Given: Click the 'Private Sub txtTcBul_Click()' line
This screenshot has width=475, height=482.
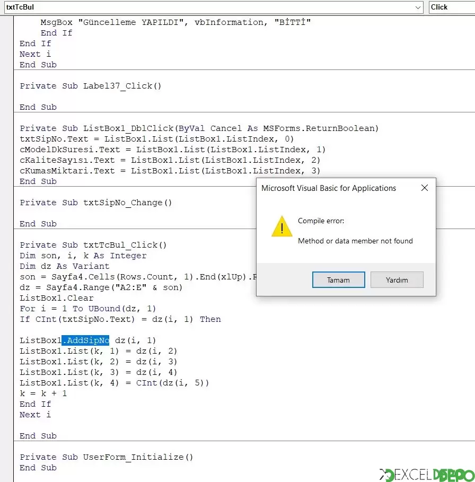Looking at the screenshot, I should tap(93, 245).
